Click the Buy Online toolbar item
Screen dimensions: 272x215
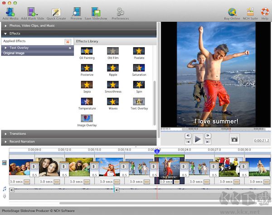pos(232,12)
